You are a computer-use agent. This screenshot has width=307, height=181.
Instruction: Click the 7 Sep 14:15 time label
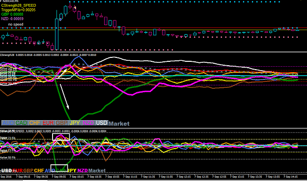click(290, 177)
